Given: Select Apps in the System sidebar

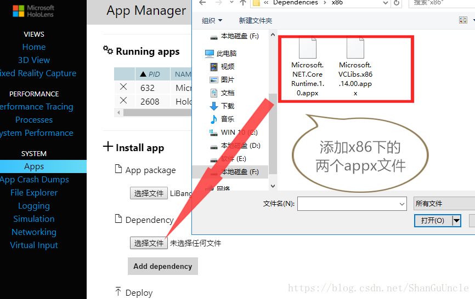Looking at the screenshot, I should tap(43, 166).
